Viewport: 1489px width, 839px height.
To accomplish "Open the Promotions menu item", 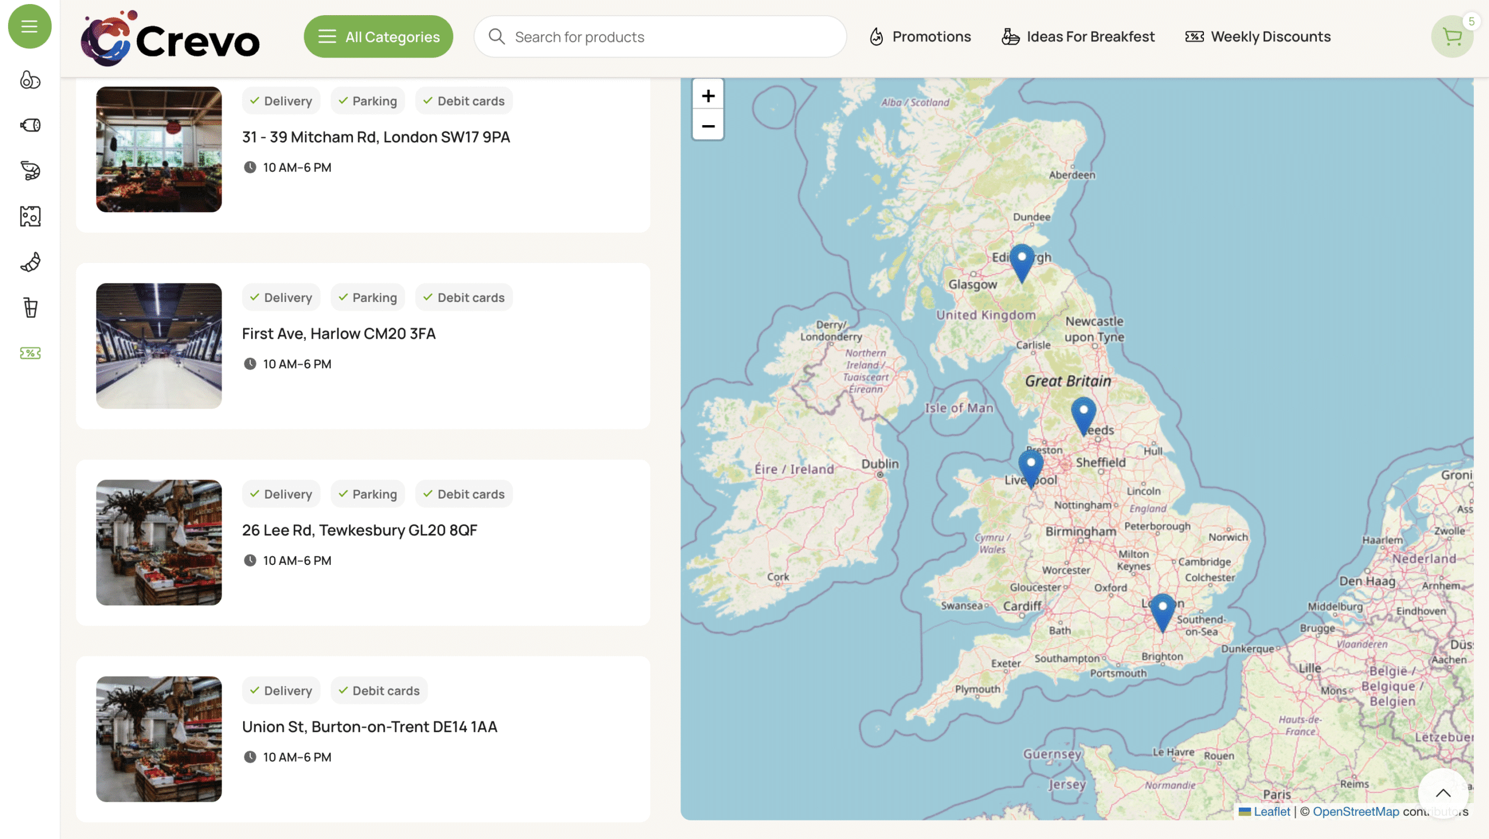I will (920, 37).
